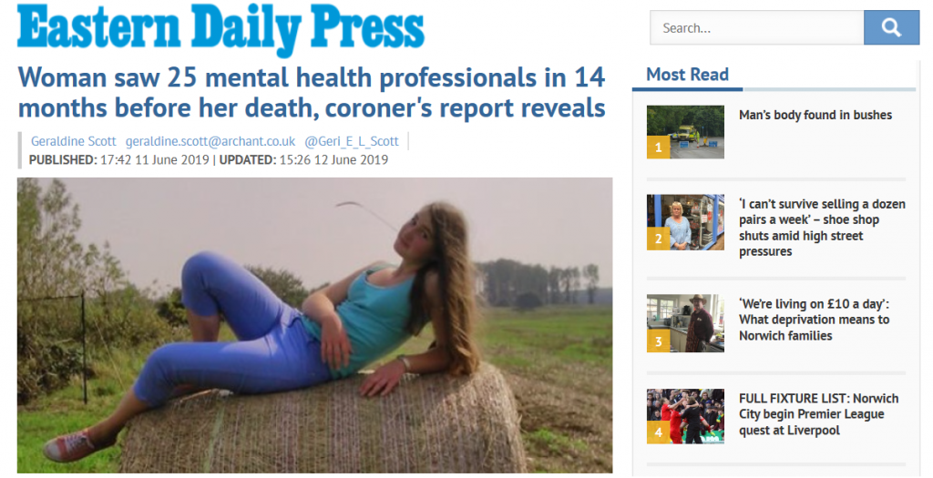Open the 'Man's body found in bushes' story
Screen dimensions: 933x478
click(x=815, y=116)
